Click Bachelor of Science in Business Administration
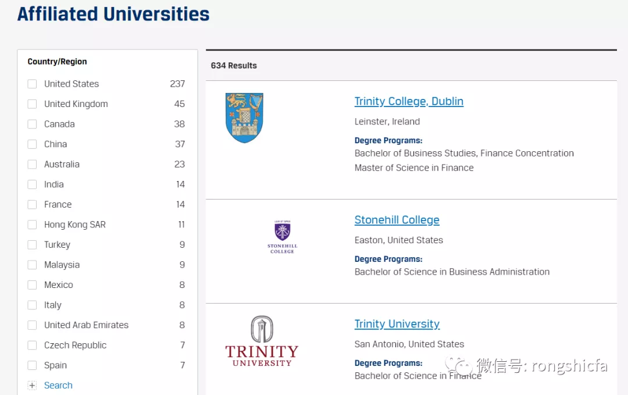The height and width of the screenshot is (395, 628). coord(452,272)
